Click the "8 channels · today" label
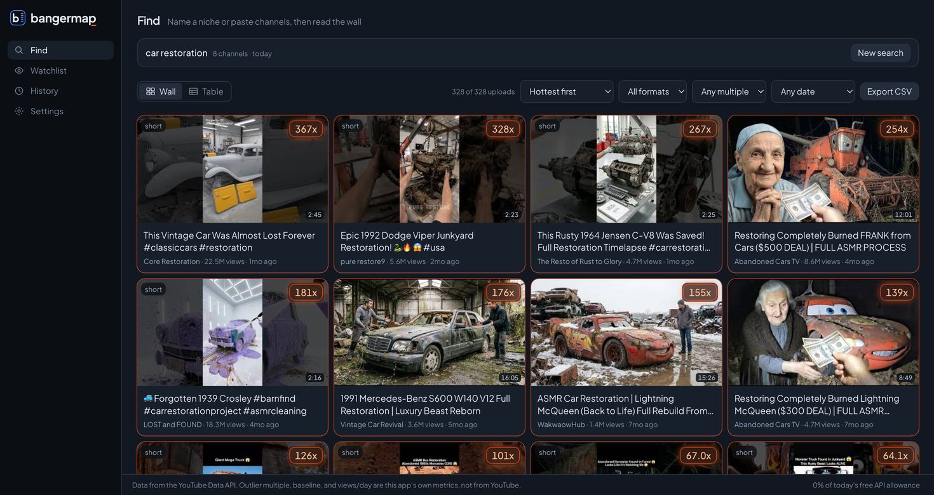934x495 pixels. pyautogui.click(x=242, y=53)
